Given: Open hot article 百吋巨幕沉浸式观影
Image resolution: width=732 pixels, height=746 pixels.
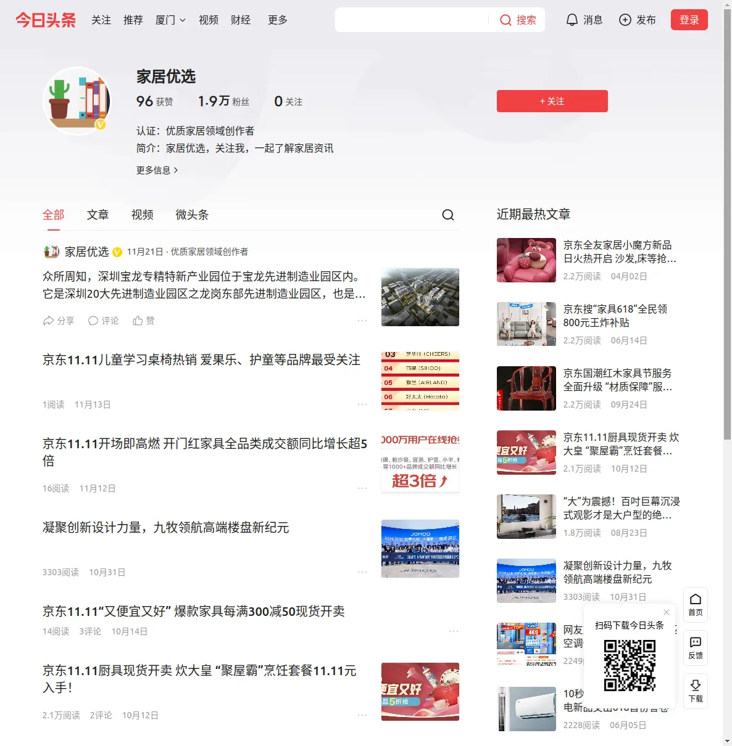Looking at the screenshot, I should (622, 508).
